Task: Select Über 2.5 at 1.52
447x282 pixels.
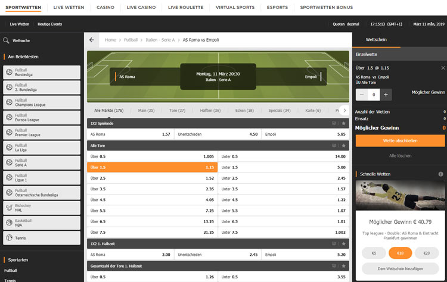Action: 152,178
